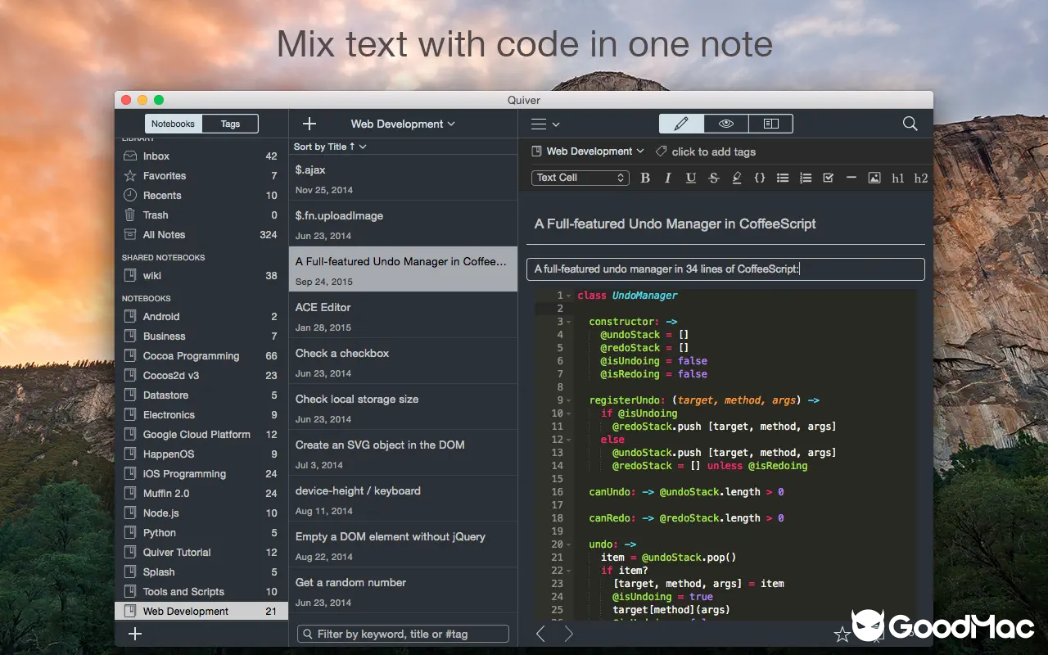Select the Quiver Tutorial notebook

[201, 552]
